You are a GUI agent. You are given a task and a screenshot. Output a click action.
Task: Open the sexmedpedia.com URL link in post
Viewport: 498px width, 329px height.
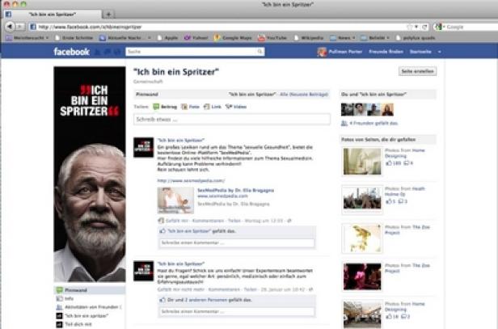[191, 181]
